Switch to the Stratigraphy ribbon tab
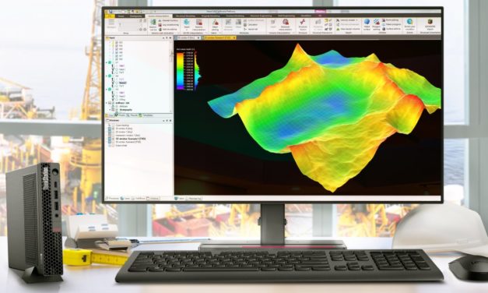The image size is (488, 293). point(136,16)
